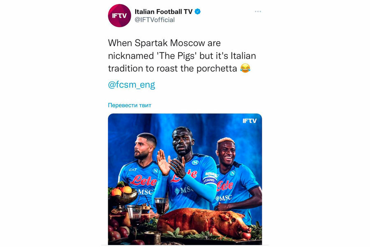Click the blue verified badge

click(197, 12)
